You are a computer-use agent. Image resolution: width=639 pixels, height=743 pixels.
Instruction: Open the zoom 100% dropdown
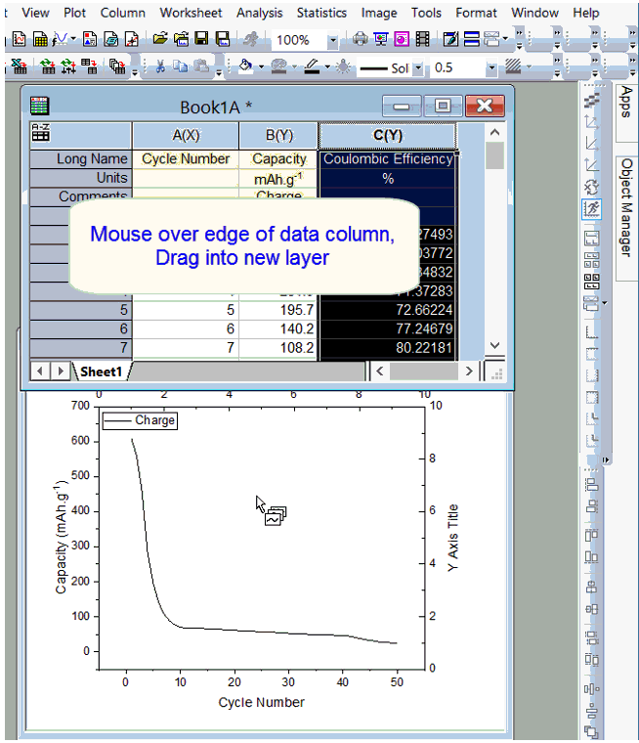click(x=332, y=41)
